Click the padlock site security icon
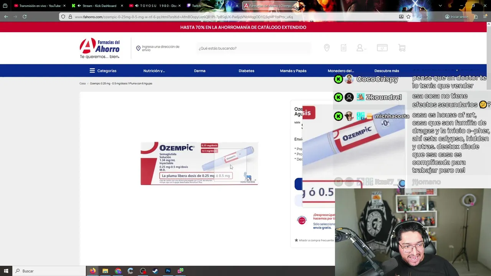 (70, 17)
